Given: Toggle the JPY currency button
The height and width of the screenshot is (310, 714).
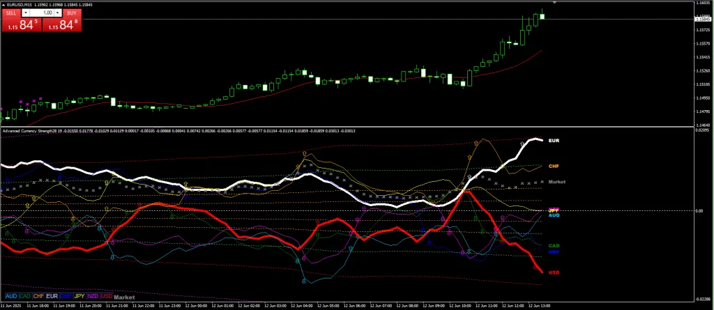Looking at the screenshot, I should pos(79,296).
